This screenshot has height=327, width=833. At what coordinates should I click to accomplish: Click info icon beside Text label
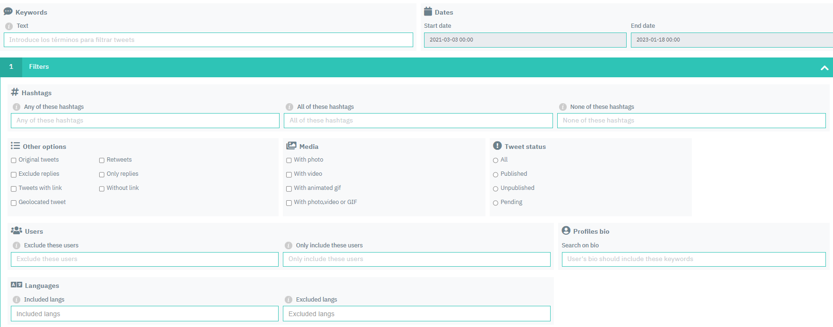click(x=9, y=26)
